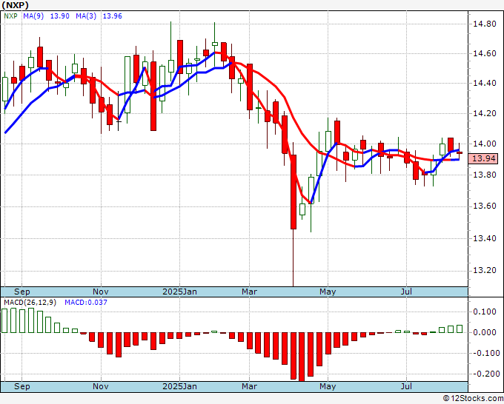The image size is (504, 404).
Task: Click the 14.40 price axis label
Action: (484, 83)
